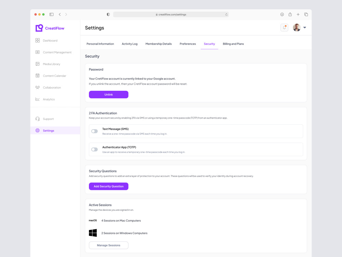
Task: Click the privacy shield icon
Action: 108,14
